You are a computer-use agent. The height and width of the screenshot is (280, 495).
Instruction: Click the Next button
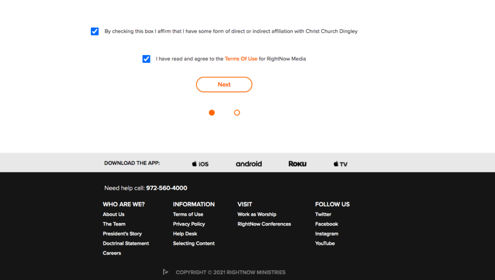click(x=224, y=84)
